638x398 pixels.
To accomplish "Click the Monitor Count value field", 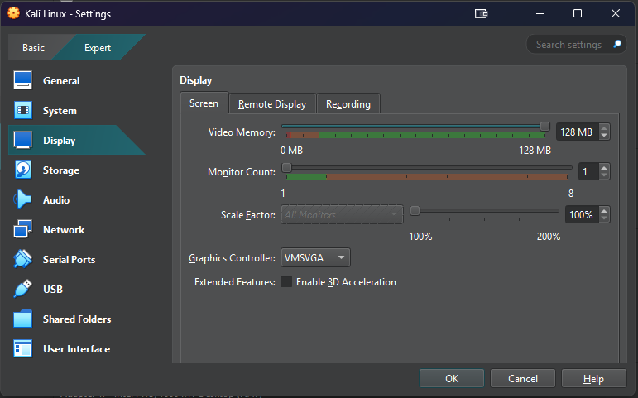I will [x=588, y=171].
